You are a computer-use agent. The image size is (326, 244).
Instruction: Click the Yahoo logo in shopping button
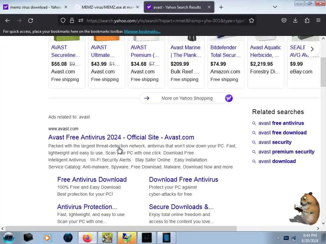229,98
